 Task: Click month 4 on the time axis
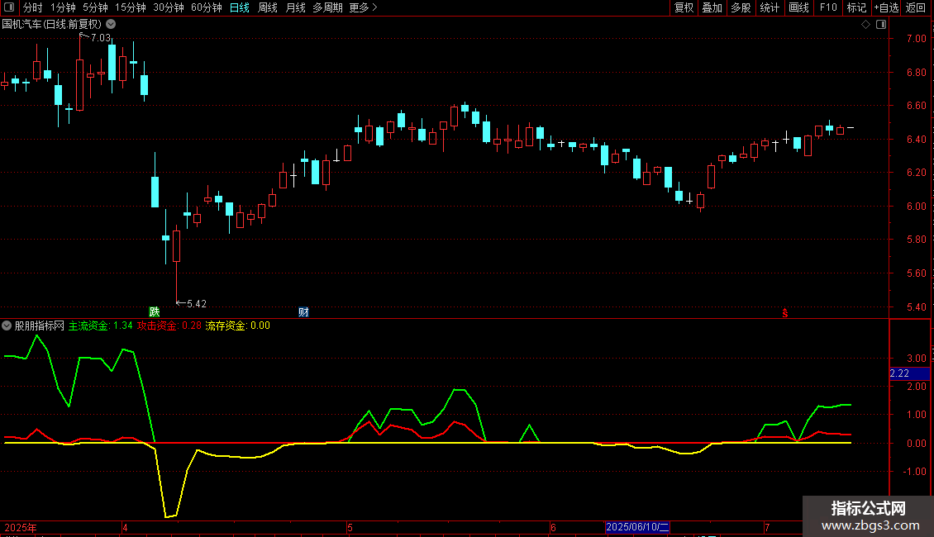click(125, 527)
